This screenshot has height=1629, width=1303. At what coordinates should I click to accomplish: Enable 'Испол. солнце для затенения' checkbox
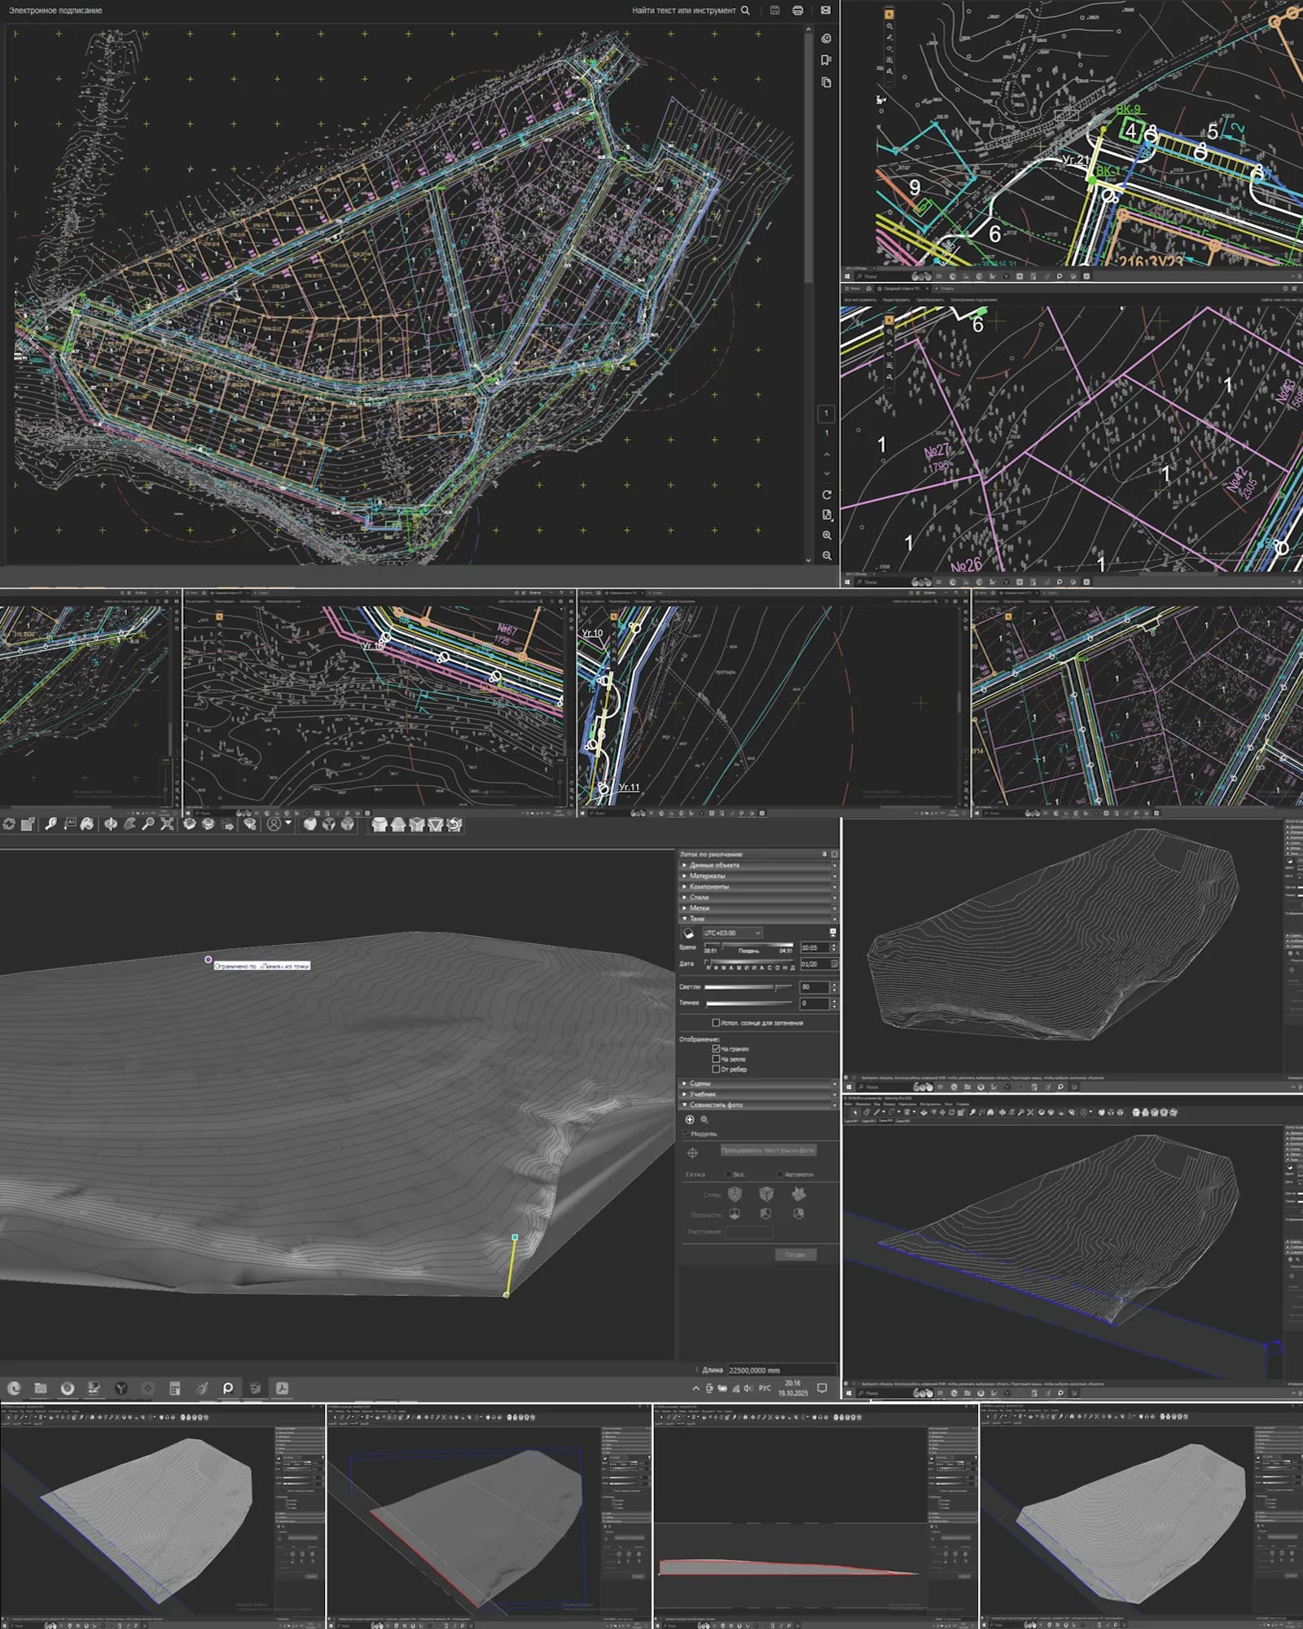[716, 1022]
